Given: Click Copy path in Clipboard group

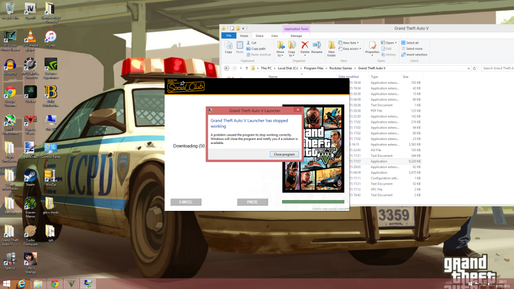Looking at the screenshot, I should tap(256, 49).
